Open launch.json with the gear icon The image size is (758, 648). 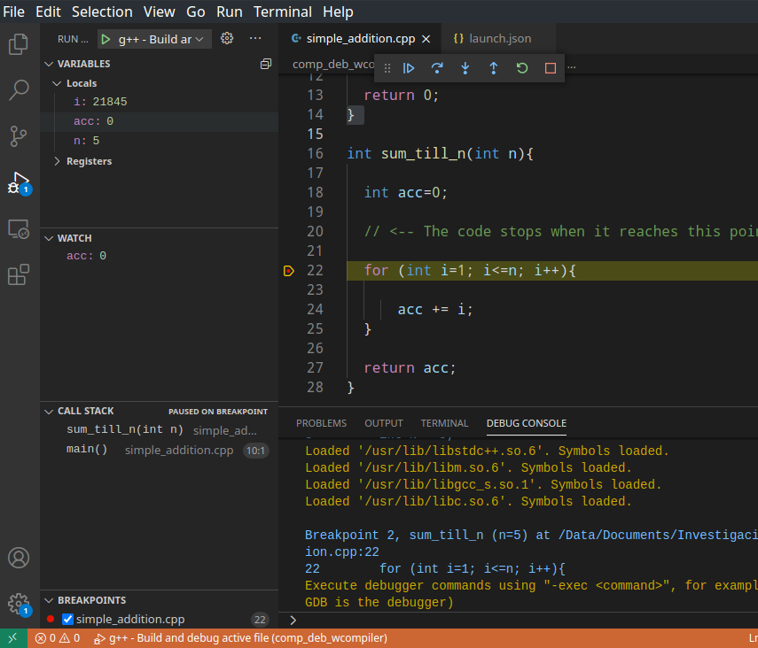227,39
